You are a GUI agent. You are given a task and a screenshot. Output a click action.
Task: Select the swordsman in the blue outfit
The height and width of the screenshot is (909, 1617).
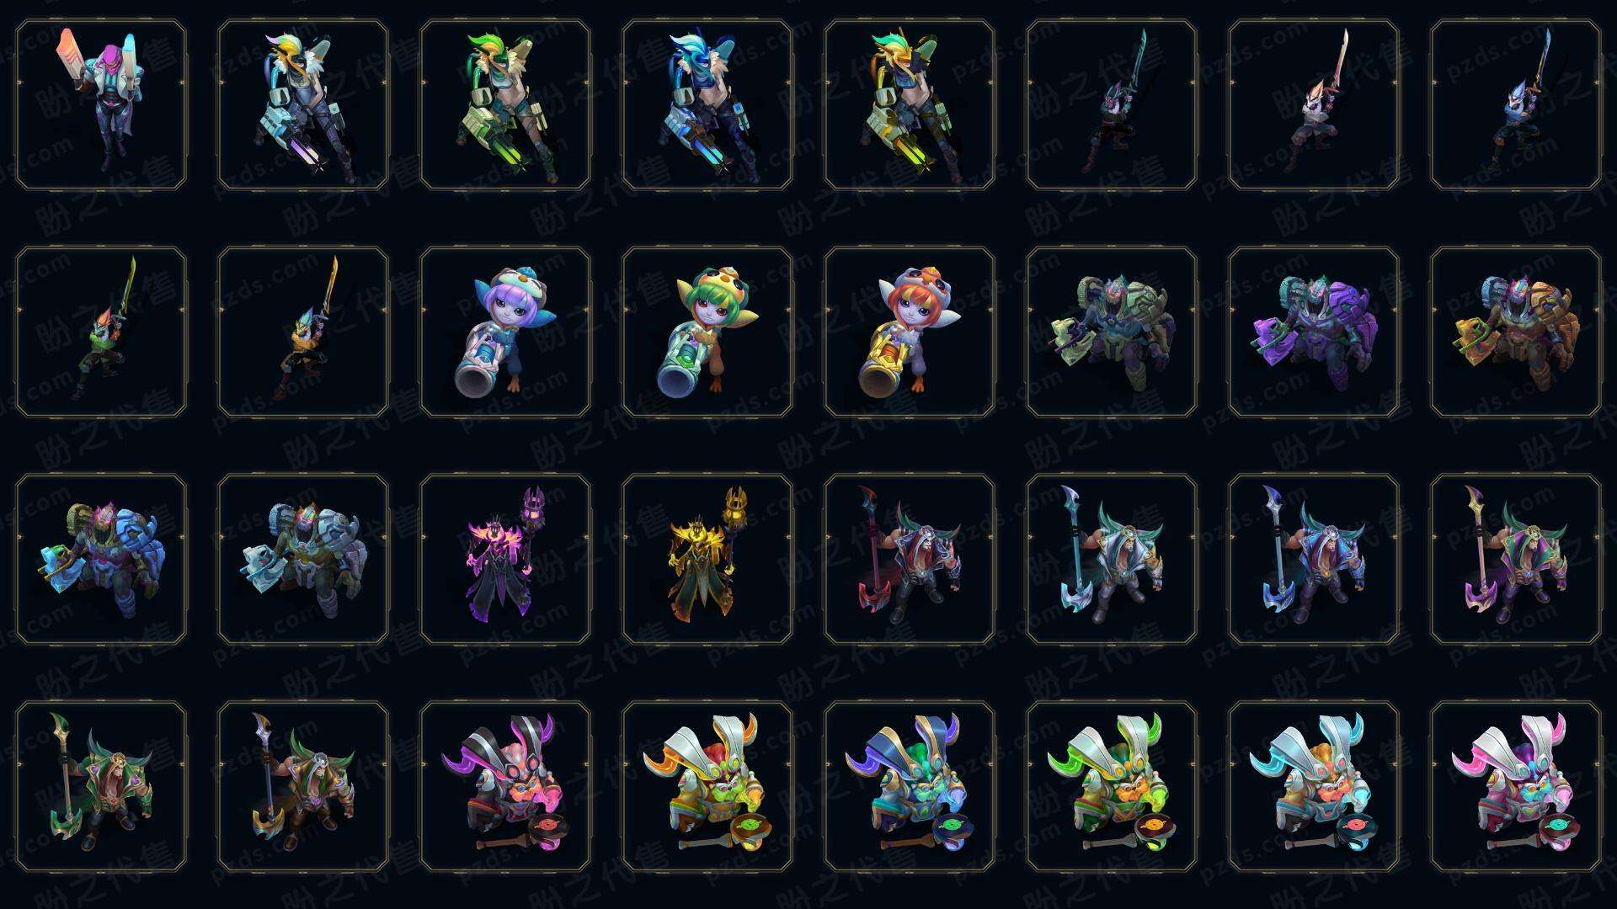tap(1516, 104)
